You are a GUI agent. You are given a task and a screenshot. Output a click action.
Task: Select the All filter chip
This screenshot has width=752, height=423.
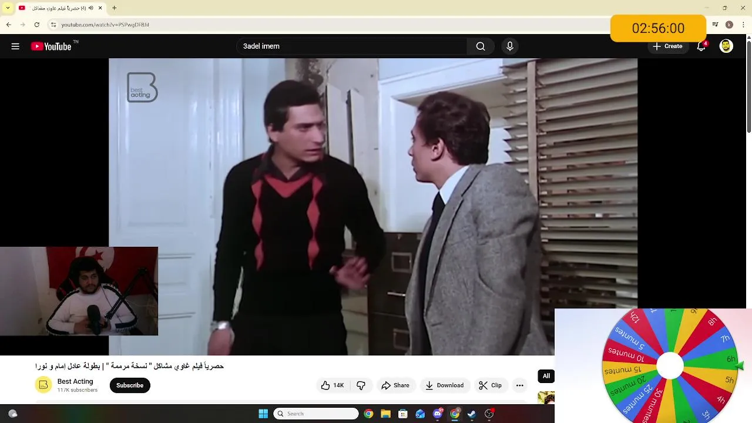[x=546, y=376]
